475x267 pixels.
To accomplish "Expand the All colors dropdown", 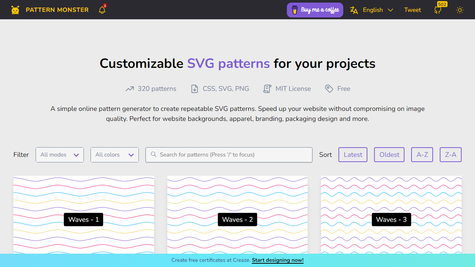I will 115,155.
